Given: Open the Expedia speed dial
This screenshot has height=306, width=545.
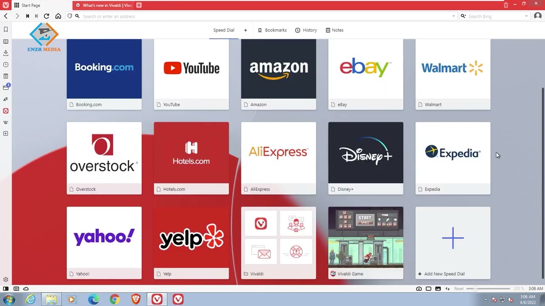Looking at the screenshot, I should pos(453,158).
